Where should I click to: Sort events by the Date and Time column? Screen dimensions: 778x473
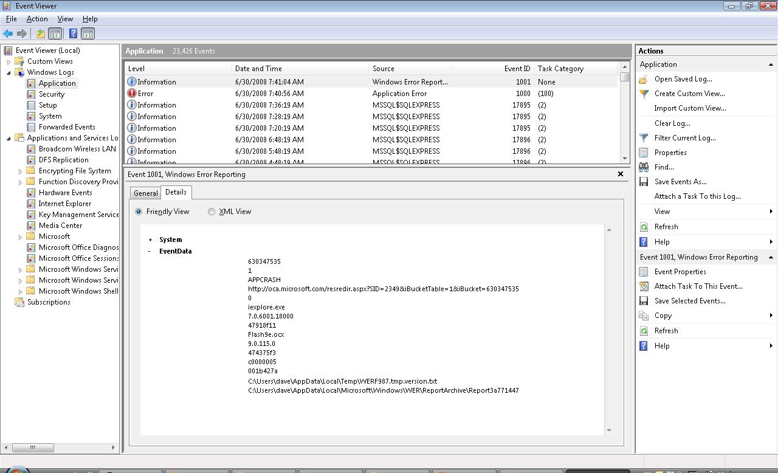300,69
